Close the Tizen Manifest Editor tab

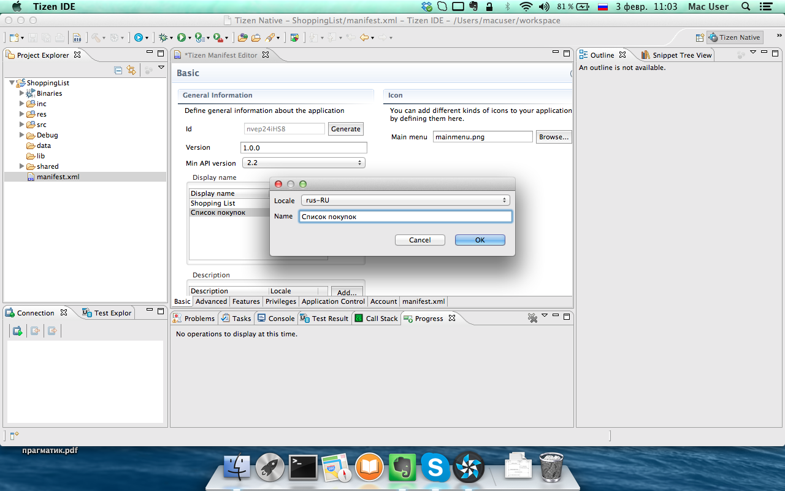tap(266, 55)
